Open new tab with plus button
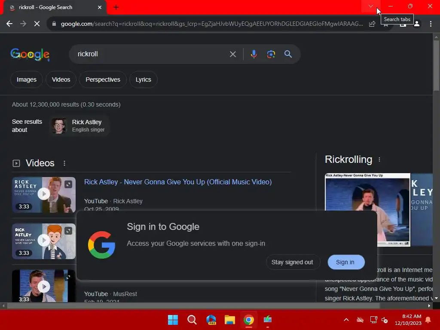This screenshot has width=440, height=330. pyautogui.click(x=116, y=7)
